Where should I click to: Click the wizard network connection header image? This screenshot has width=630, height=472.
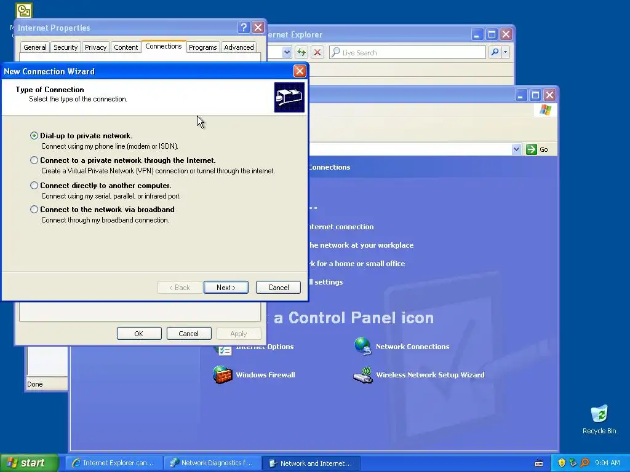click(289, 98)
